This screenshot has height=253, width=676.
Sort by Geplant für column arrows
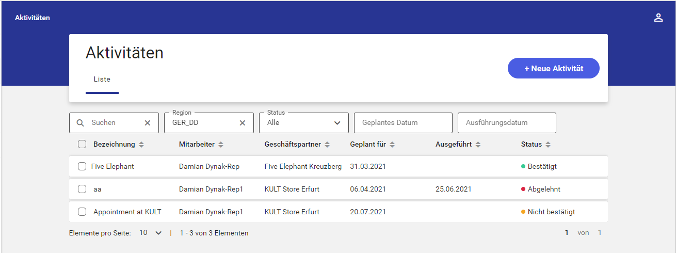(x=392, y=145)
